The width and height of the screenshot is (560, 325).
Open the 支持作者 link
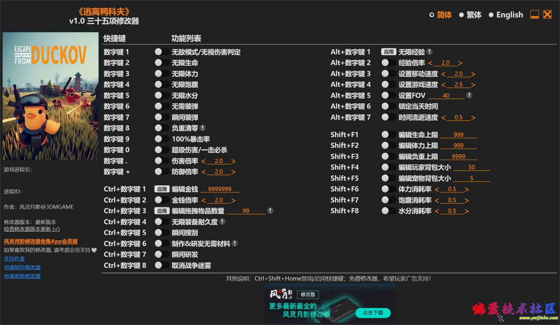(14, 259)
